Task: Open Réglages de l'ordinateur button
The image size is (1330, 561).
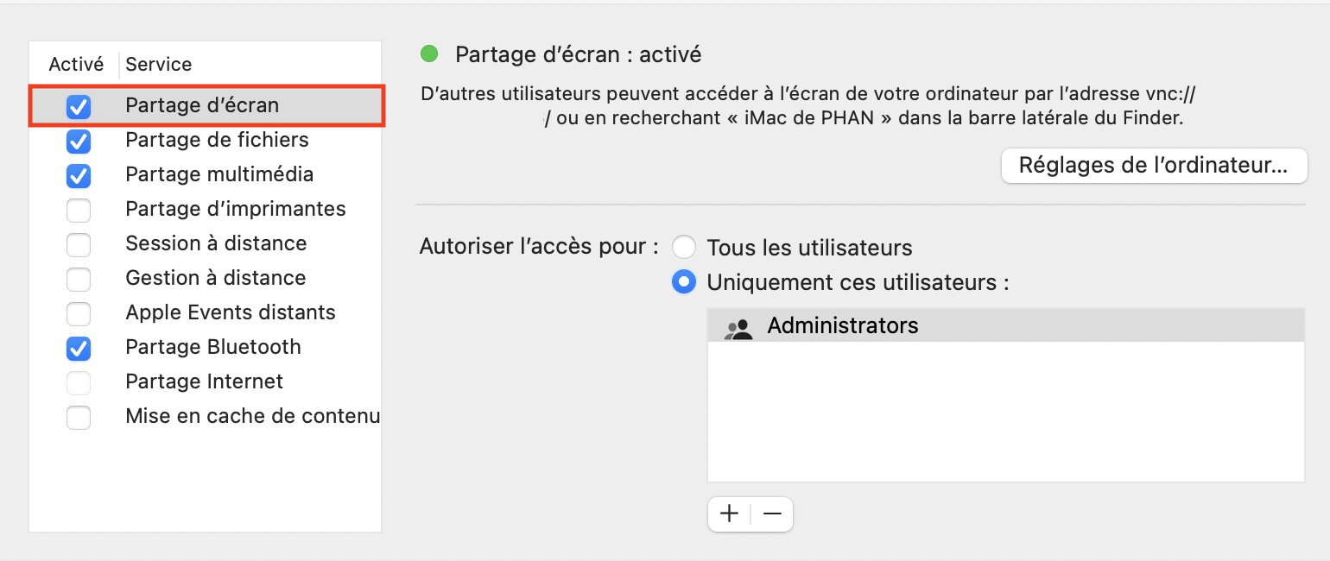Action: (1155, 166)
